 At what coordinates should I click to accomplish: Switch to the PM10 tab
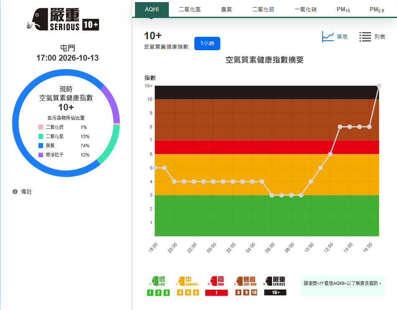pyautogui.click(x=343, y=9)
